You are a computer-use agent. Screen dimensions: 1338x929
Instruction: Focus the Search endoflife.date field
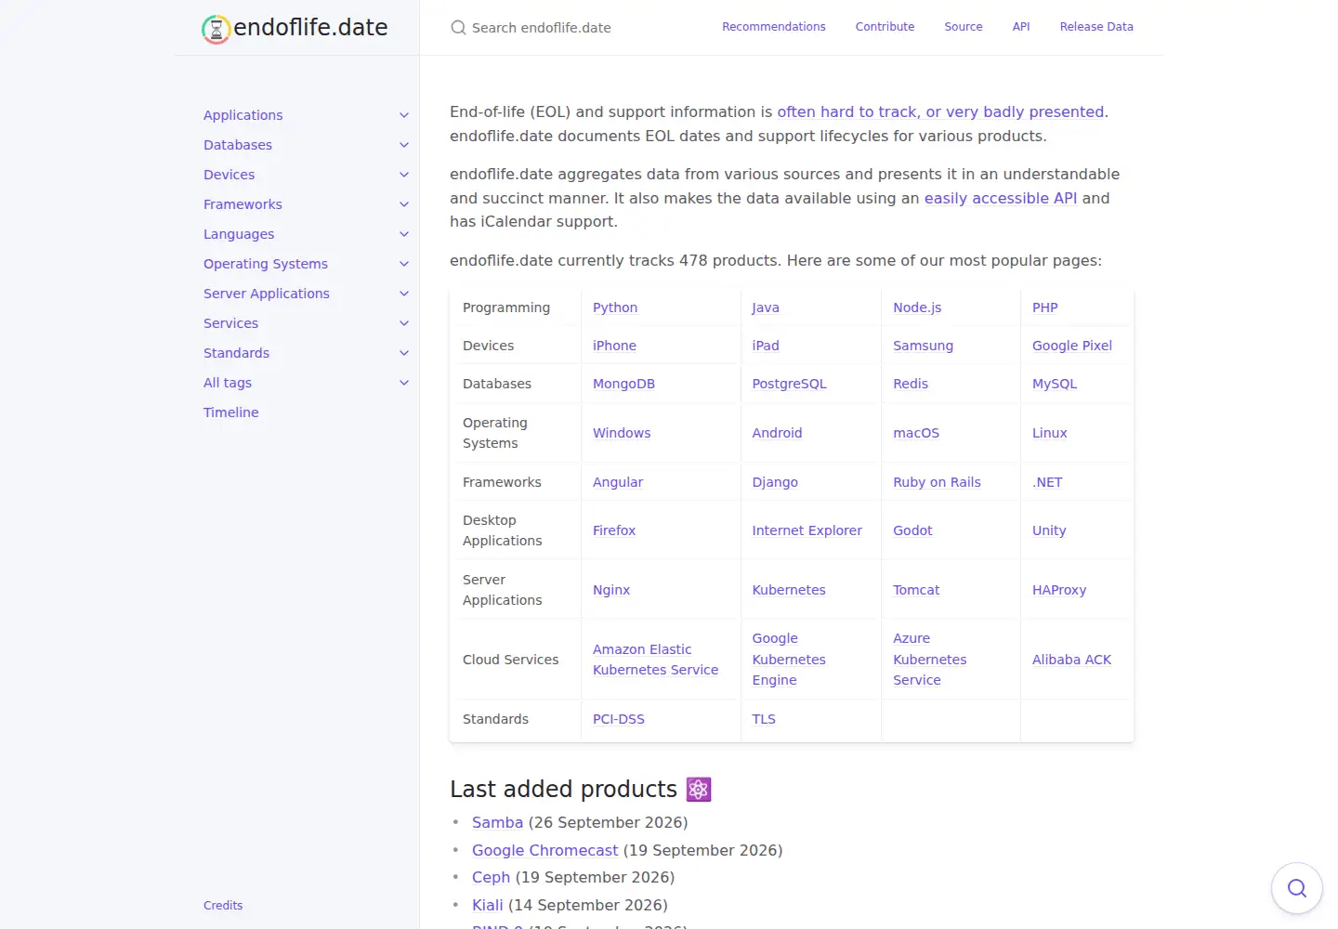(x=567, y=28)
